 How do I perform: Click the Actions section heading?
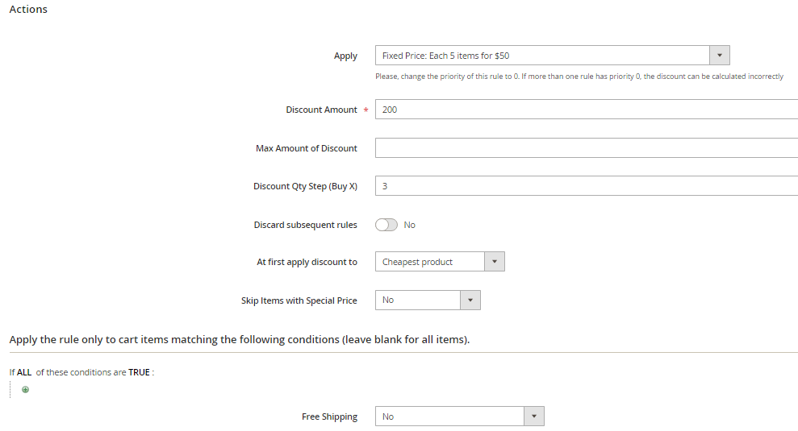[28, 10]
